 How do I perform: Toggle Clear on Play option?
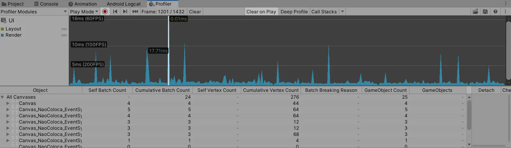pos(261,11)
